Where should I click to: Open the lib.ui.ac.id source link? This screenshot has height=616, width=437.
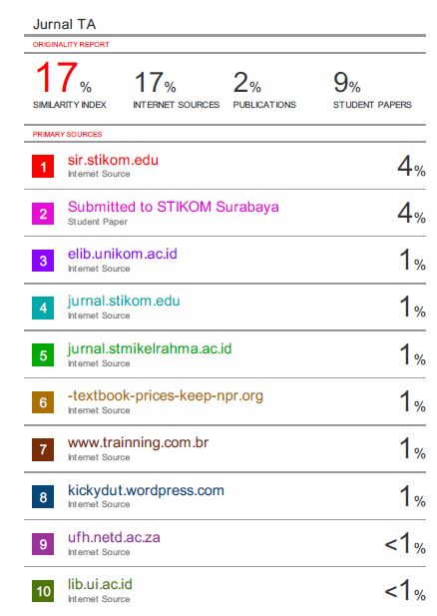point(100,584)
